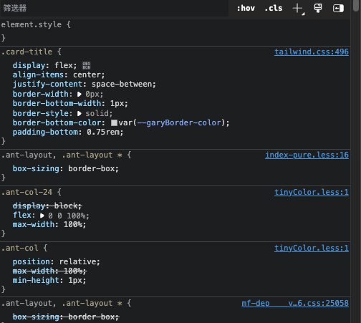The image size is (361, 323).
Task: Open the mf-dep v…6.css:25058 source link
Action: tap(295, 303)
